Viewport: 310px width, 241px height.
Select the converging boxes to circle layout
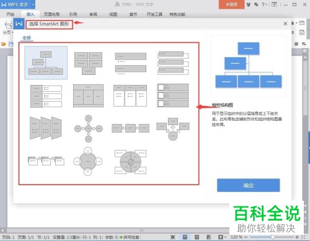point(173,129)
